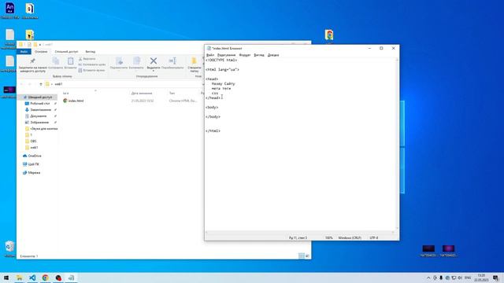Go forward using Explorer forward arrow

click(29, 84)
